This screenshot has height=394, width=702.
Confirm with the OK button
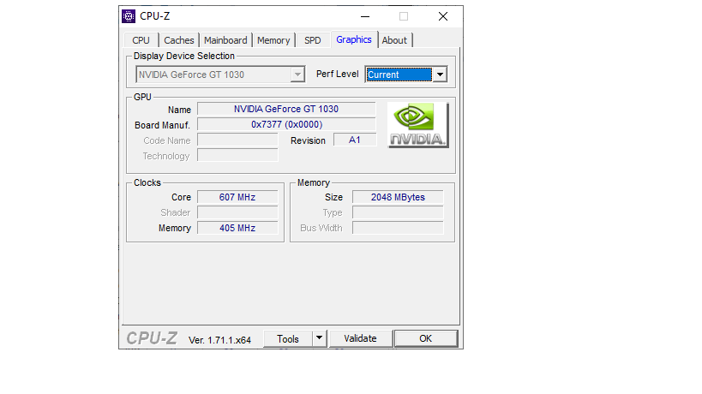[x=426, y=338]
